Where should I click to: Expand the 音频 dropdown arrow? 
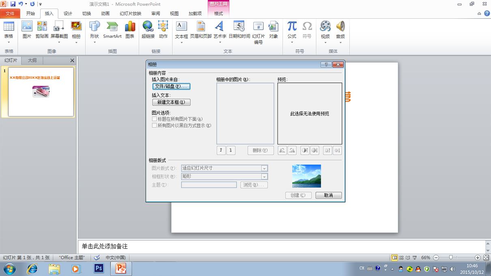340,42
